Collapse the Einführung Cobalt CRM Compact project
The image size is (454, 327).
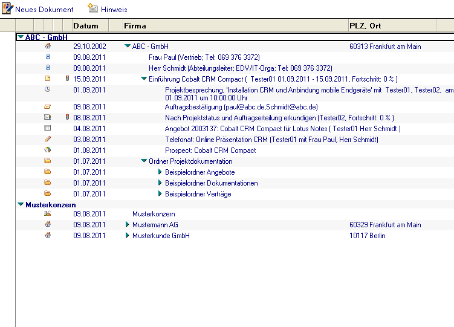(144, 79)
